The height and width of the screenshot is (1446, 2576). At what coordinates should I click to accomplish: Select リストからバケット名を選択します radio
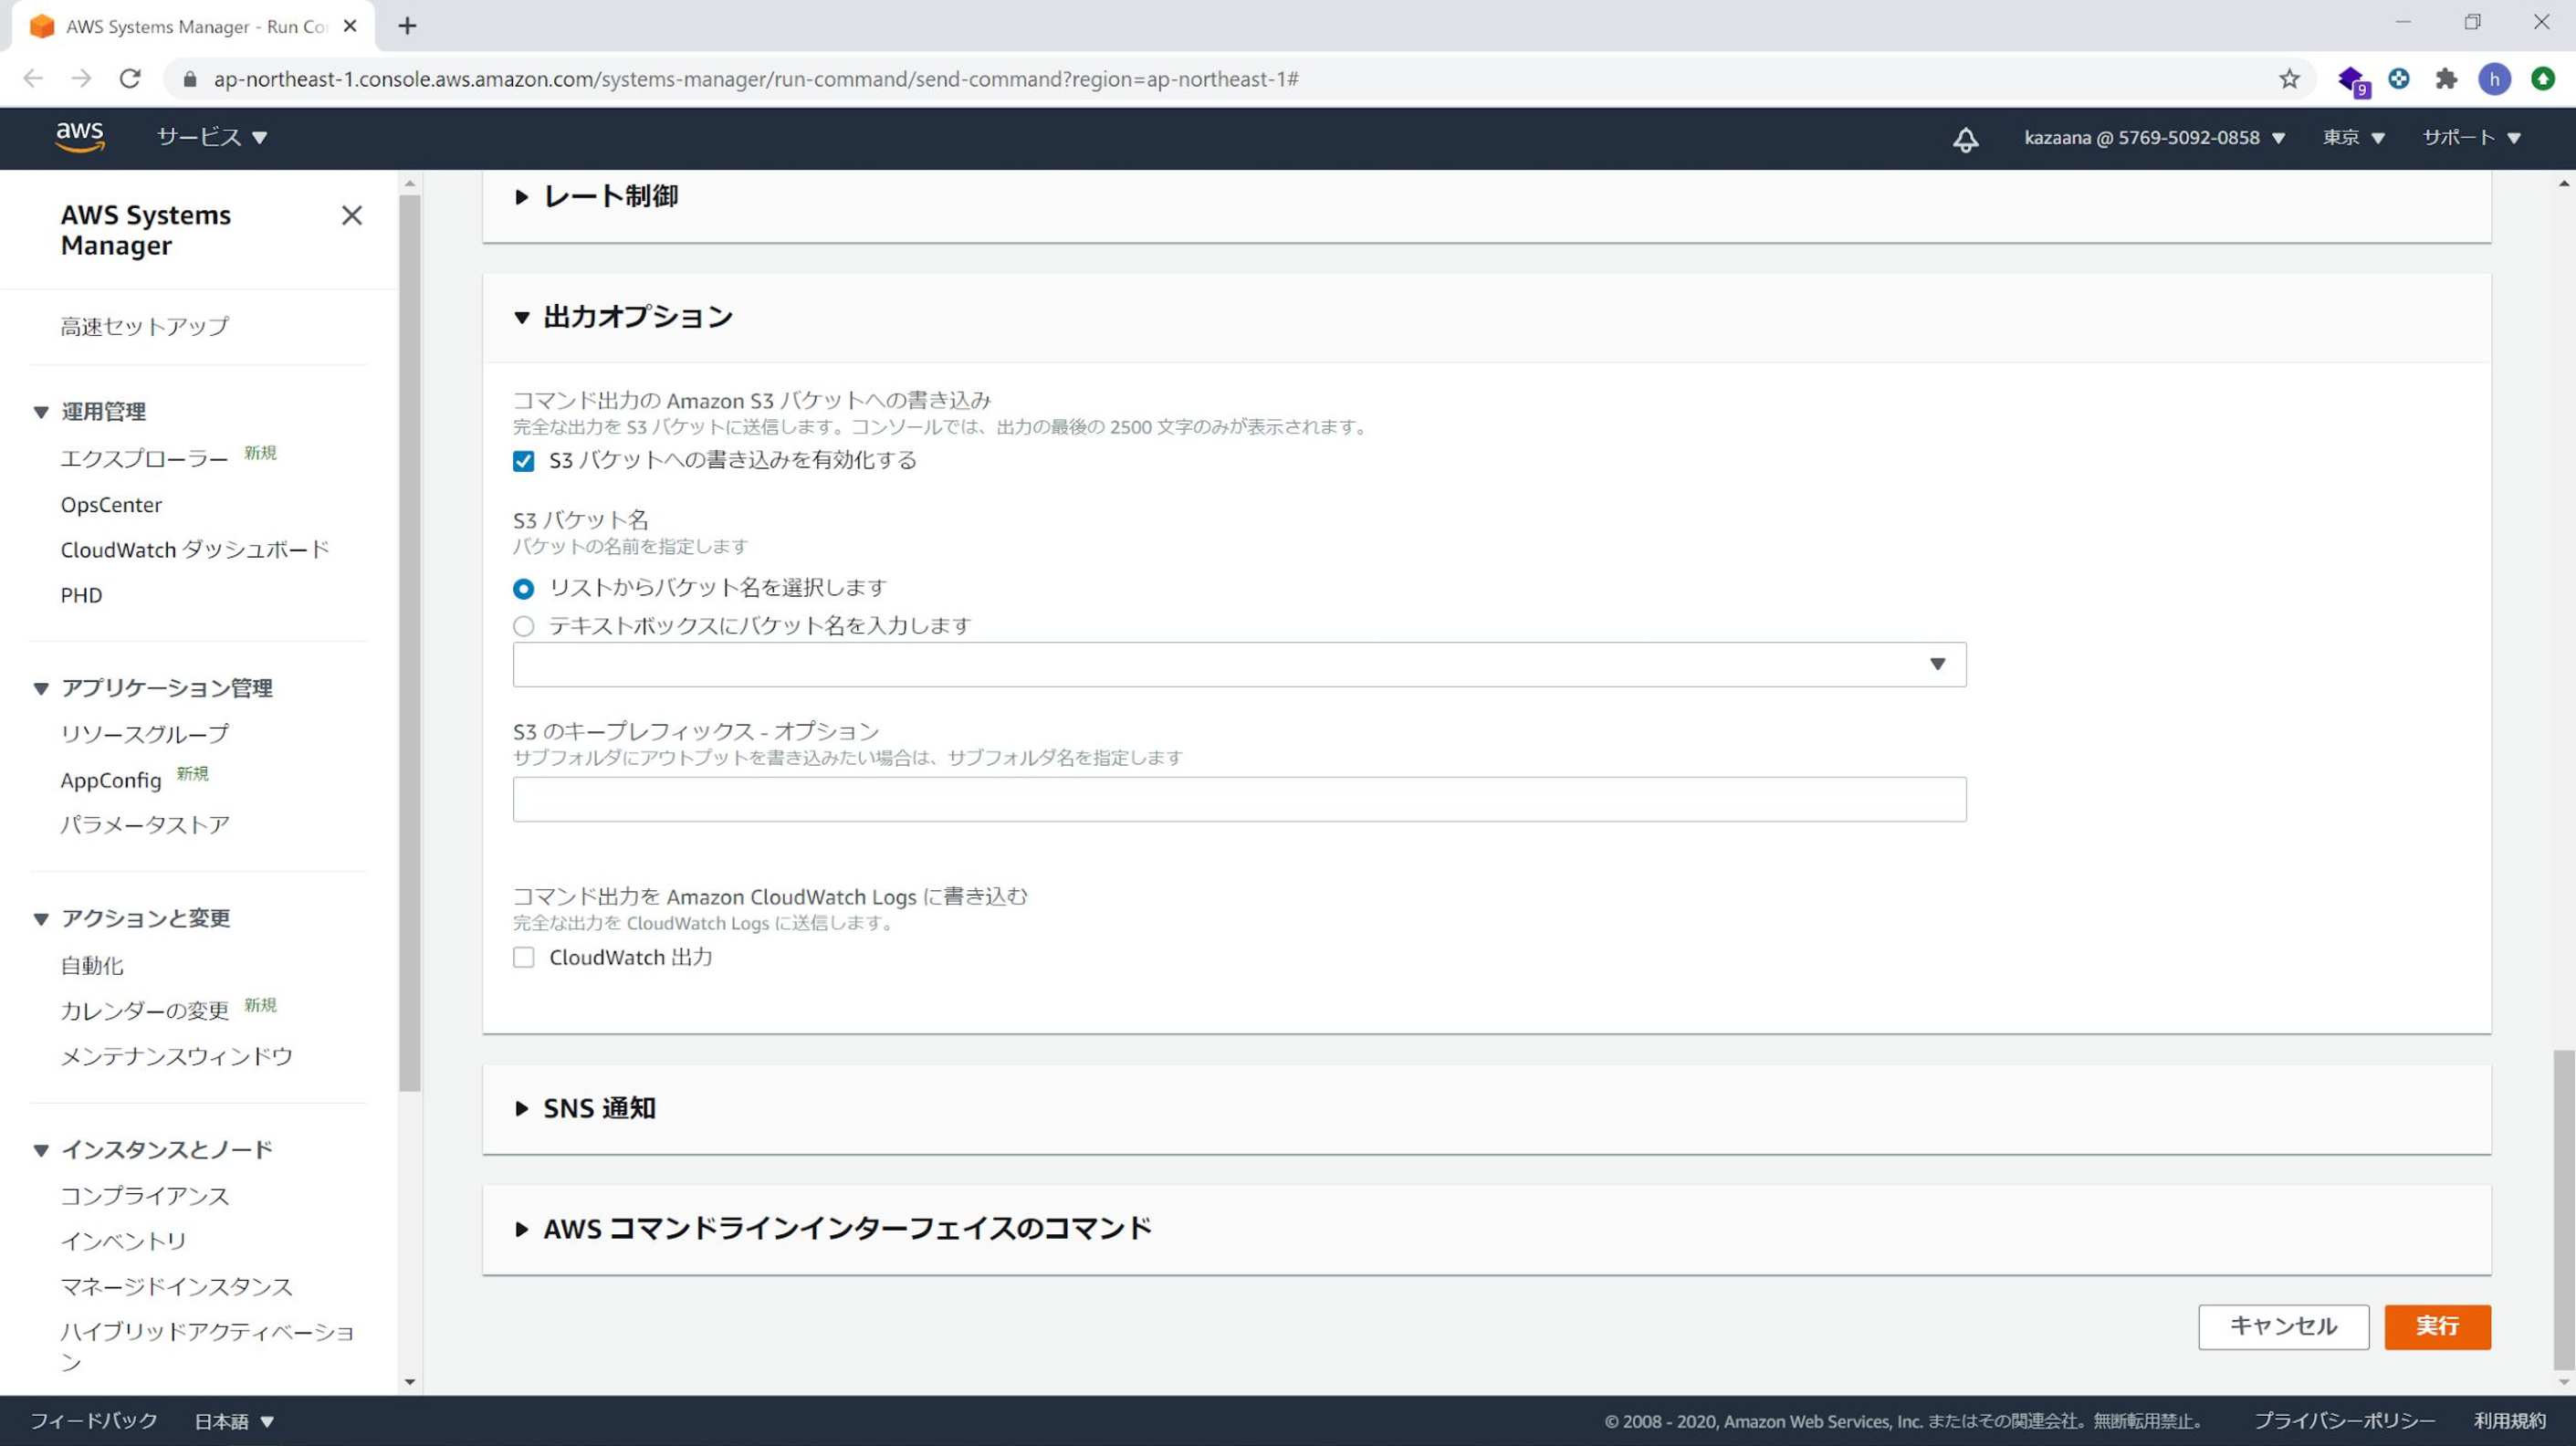(x=523, y=589)
